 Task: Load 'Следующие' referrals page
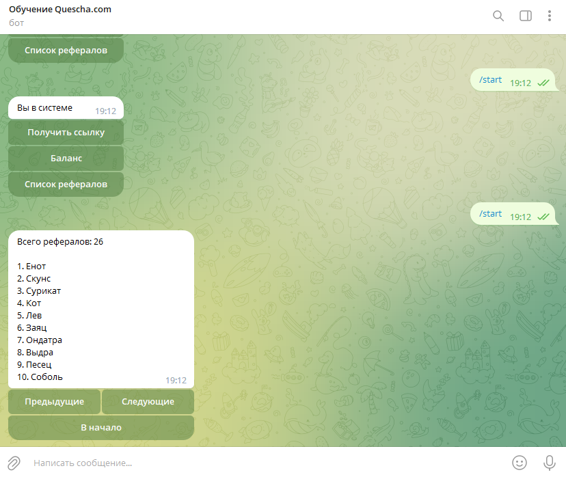pos(148,402)
